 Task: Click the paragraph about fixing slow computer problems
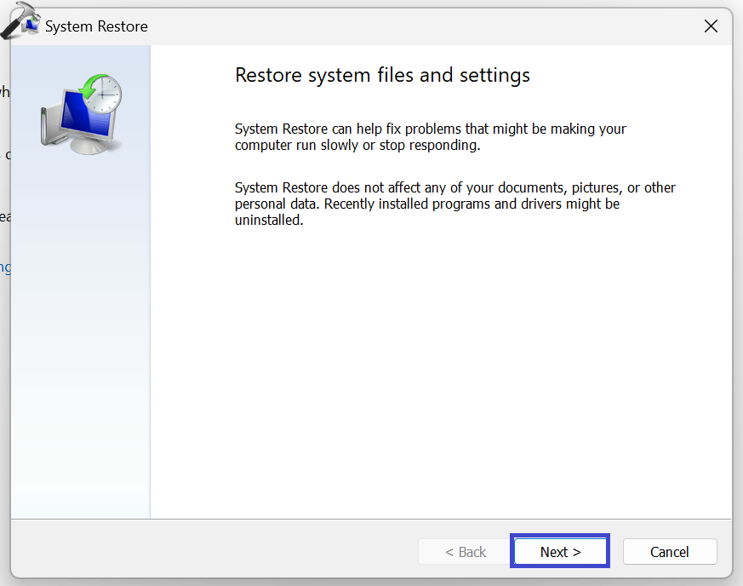(430, 137)
